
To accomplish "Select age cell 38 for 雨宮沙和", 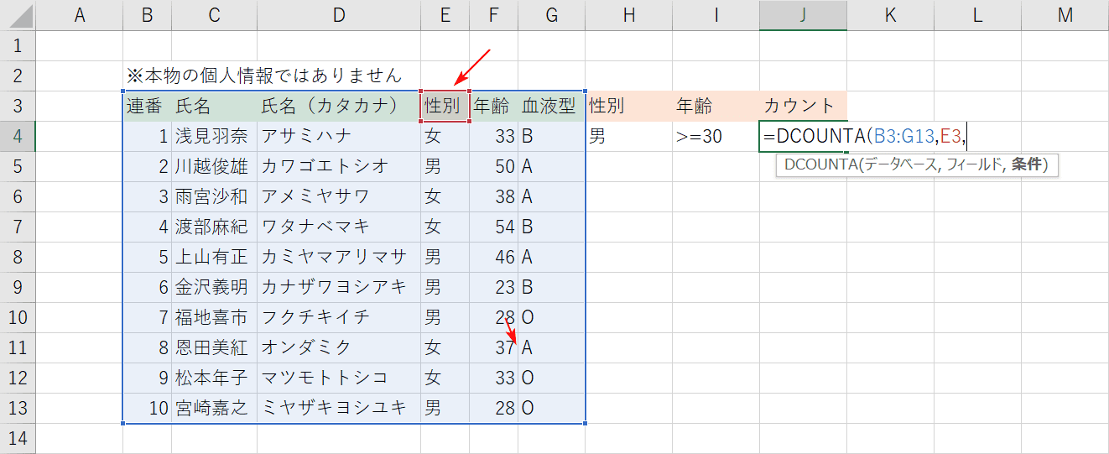I will click(x=493, y=196).
